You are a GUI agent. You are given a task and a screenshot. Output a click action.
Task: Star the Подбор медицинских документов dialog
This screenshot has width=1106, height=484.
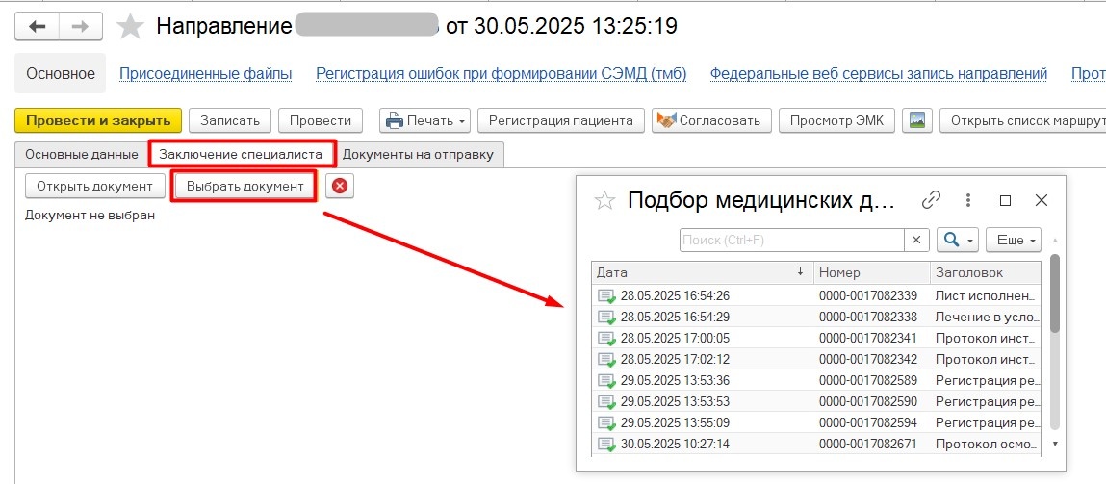(604, 200)
